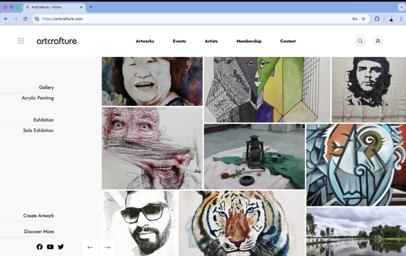The image size is (406, 256).
Task: Open the Membership menu
Action: (249, 41)
